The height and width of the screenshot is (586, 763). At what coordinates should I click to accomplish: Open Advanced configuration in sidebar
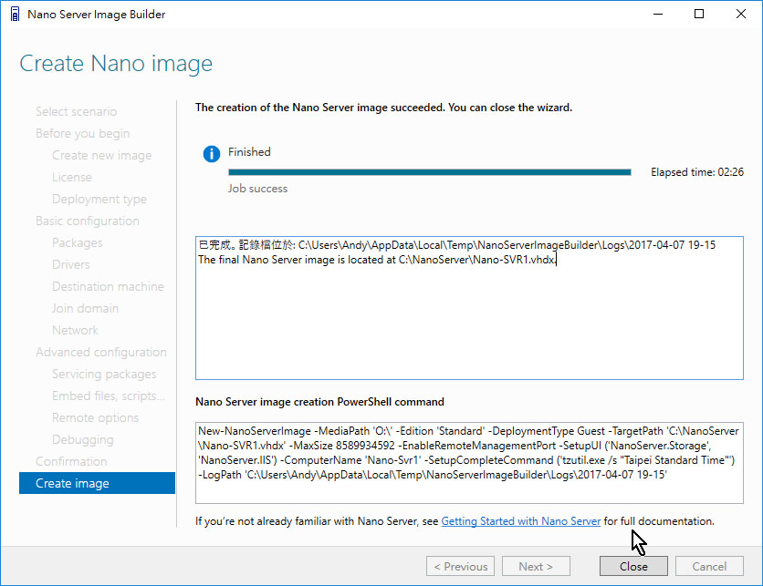pyautogui.click(x=100, y=352)
